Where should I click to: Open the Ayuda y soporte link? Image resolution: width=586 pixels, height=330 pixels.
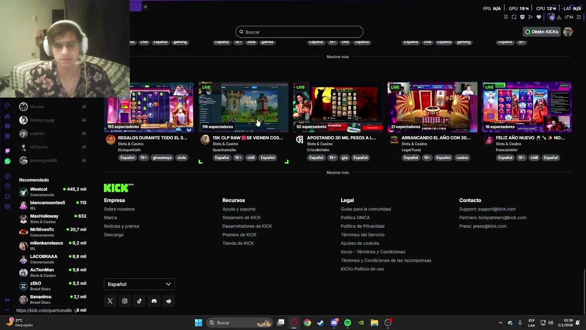pos(239,209)
